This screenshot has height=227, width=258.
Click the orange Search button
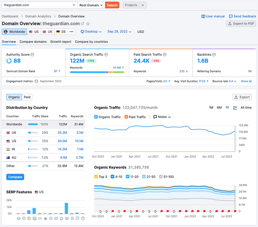[x=112, y=5]
